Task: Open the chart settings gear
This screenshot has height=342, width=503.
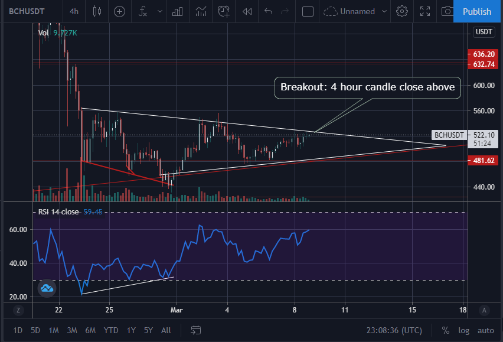Action: pos(402,12)
